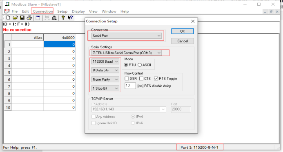Click the Save disk toolbar icon

tap(22, 18)
